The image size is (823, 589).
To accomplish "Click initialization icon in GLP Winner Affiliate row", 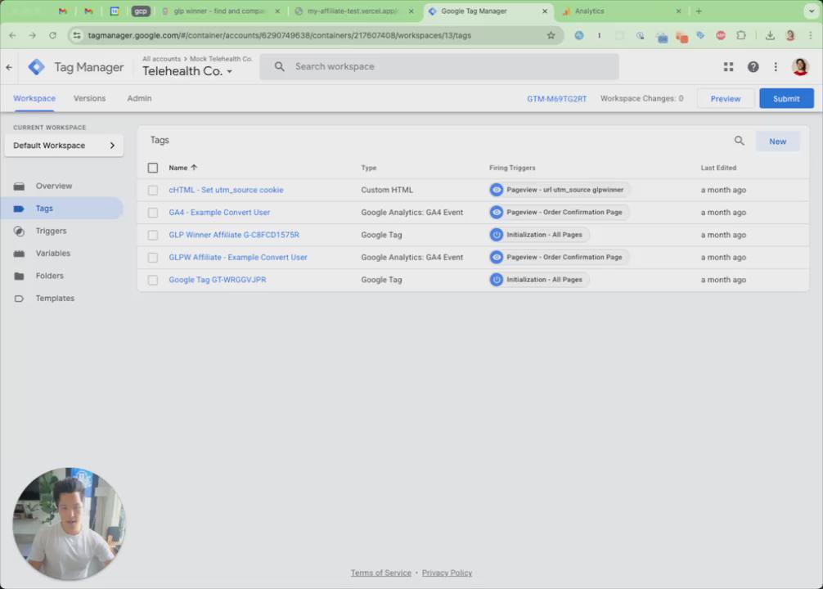I will pyautogui.click(x=496, y=235).
